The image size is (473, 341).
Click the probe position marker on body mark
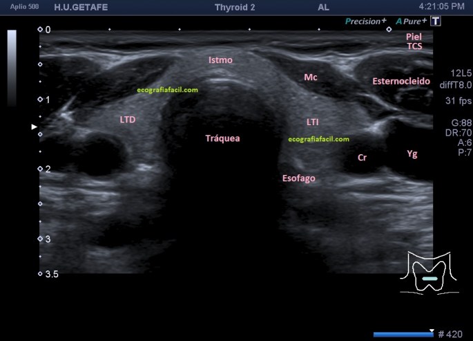point(429,278)
